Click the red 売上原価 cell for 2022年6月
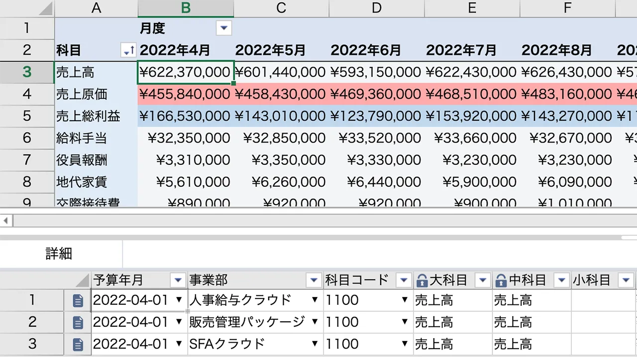The height and width of the screenshot is (357, 637). tap(376, 94)
